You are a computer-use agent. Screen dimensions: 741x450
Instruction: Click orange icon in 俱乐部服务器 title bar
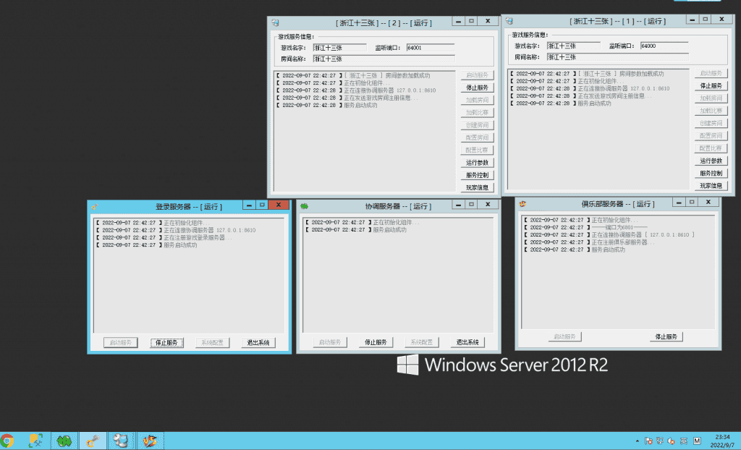(x=522, y=204)
